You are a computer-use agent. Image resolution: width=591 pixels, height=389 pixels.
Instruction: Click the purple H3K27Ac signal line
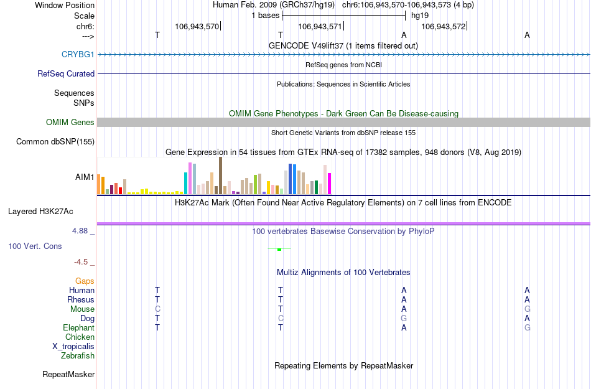(x=343, y=224)
